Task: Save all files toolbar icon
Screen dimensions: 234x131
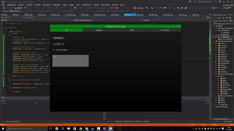Action: tap(21, 8)
